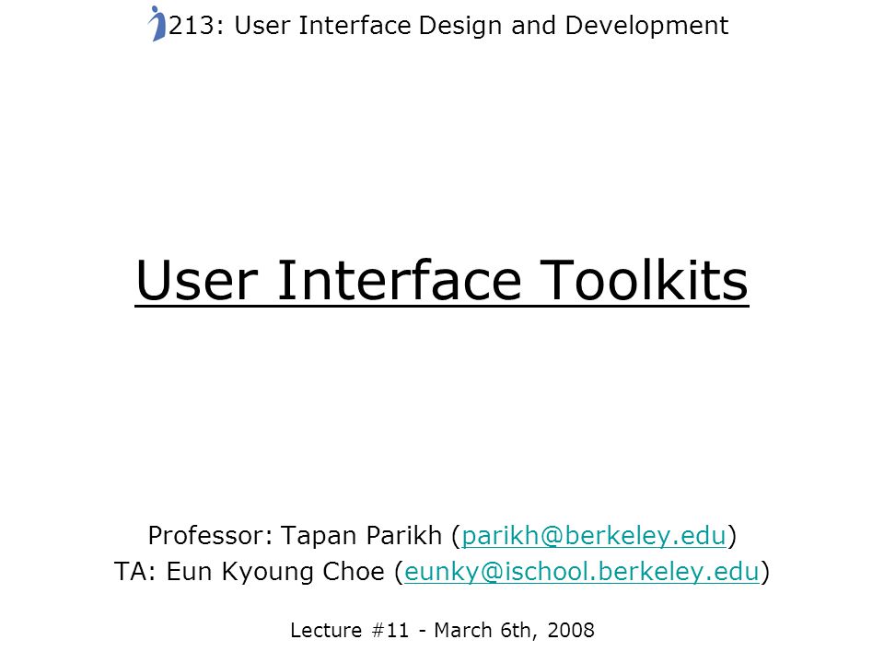The width and height of the screenshot is (884, 663).
Task: Click the 'Professor: Tapan Parikh' text
Action: (x=295, y=536)
